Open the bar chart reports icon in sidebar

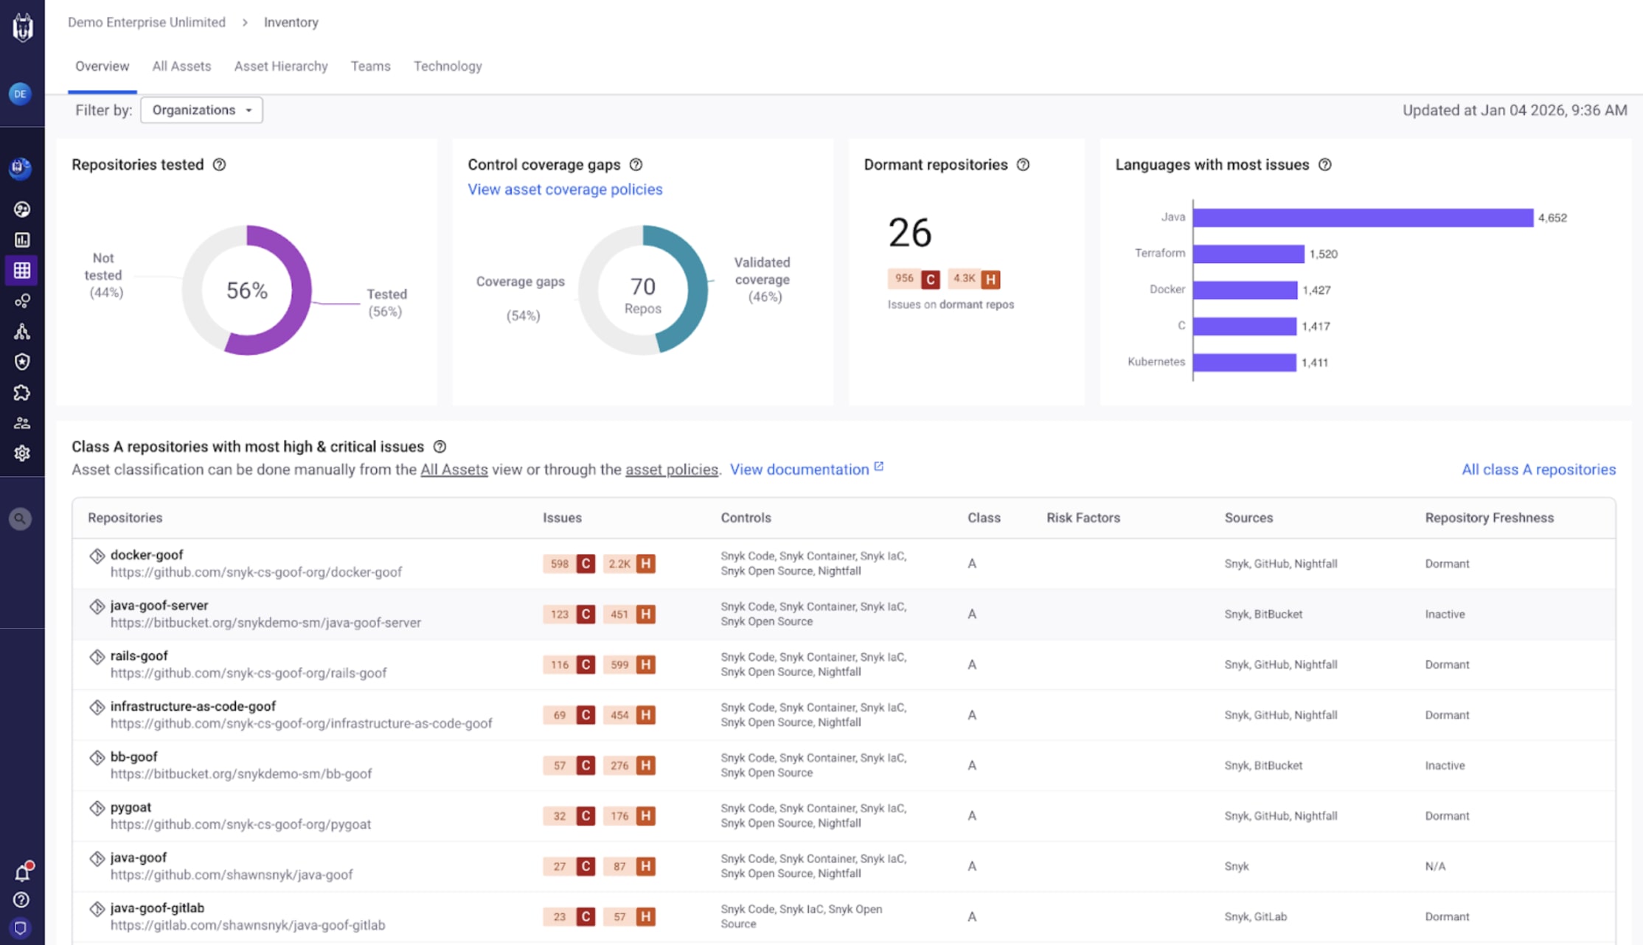(22, 240)
